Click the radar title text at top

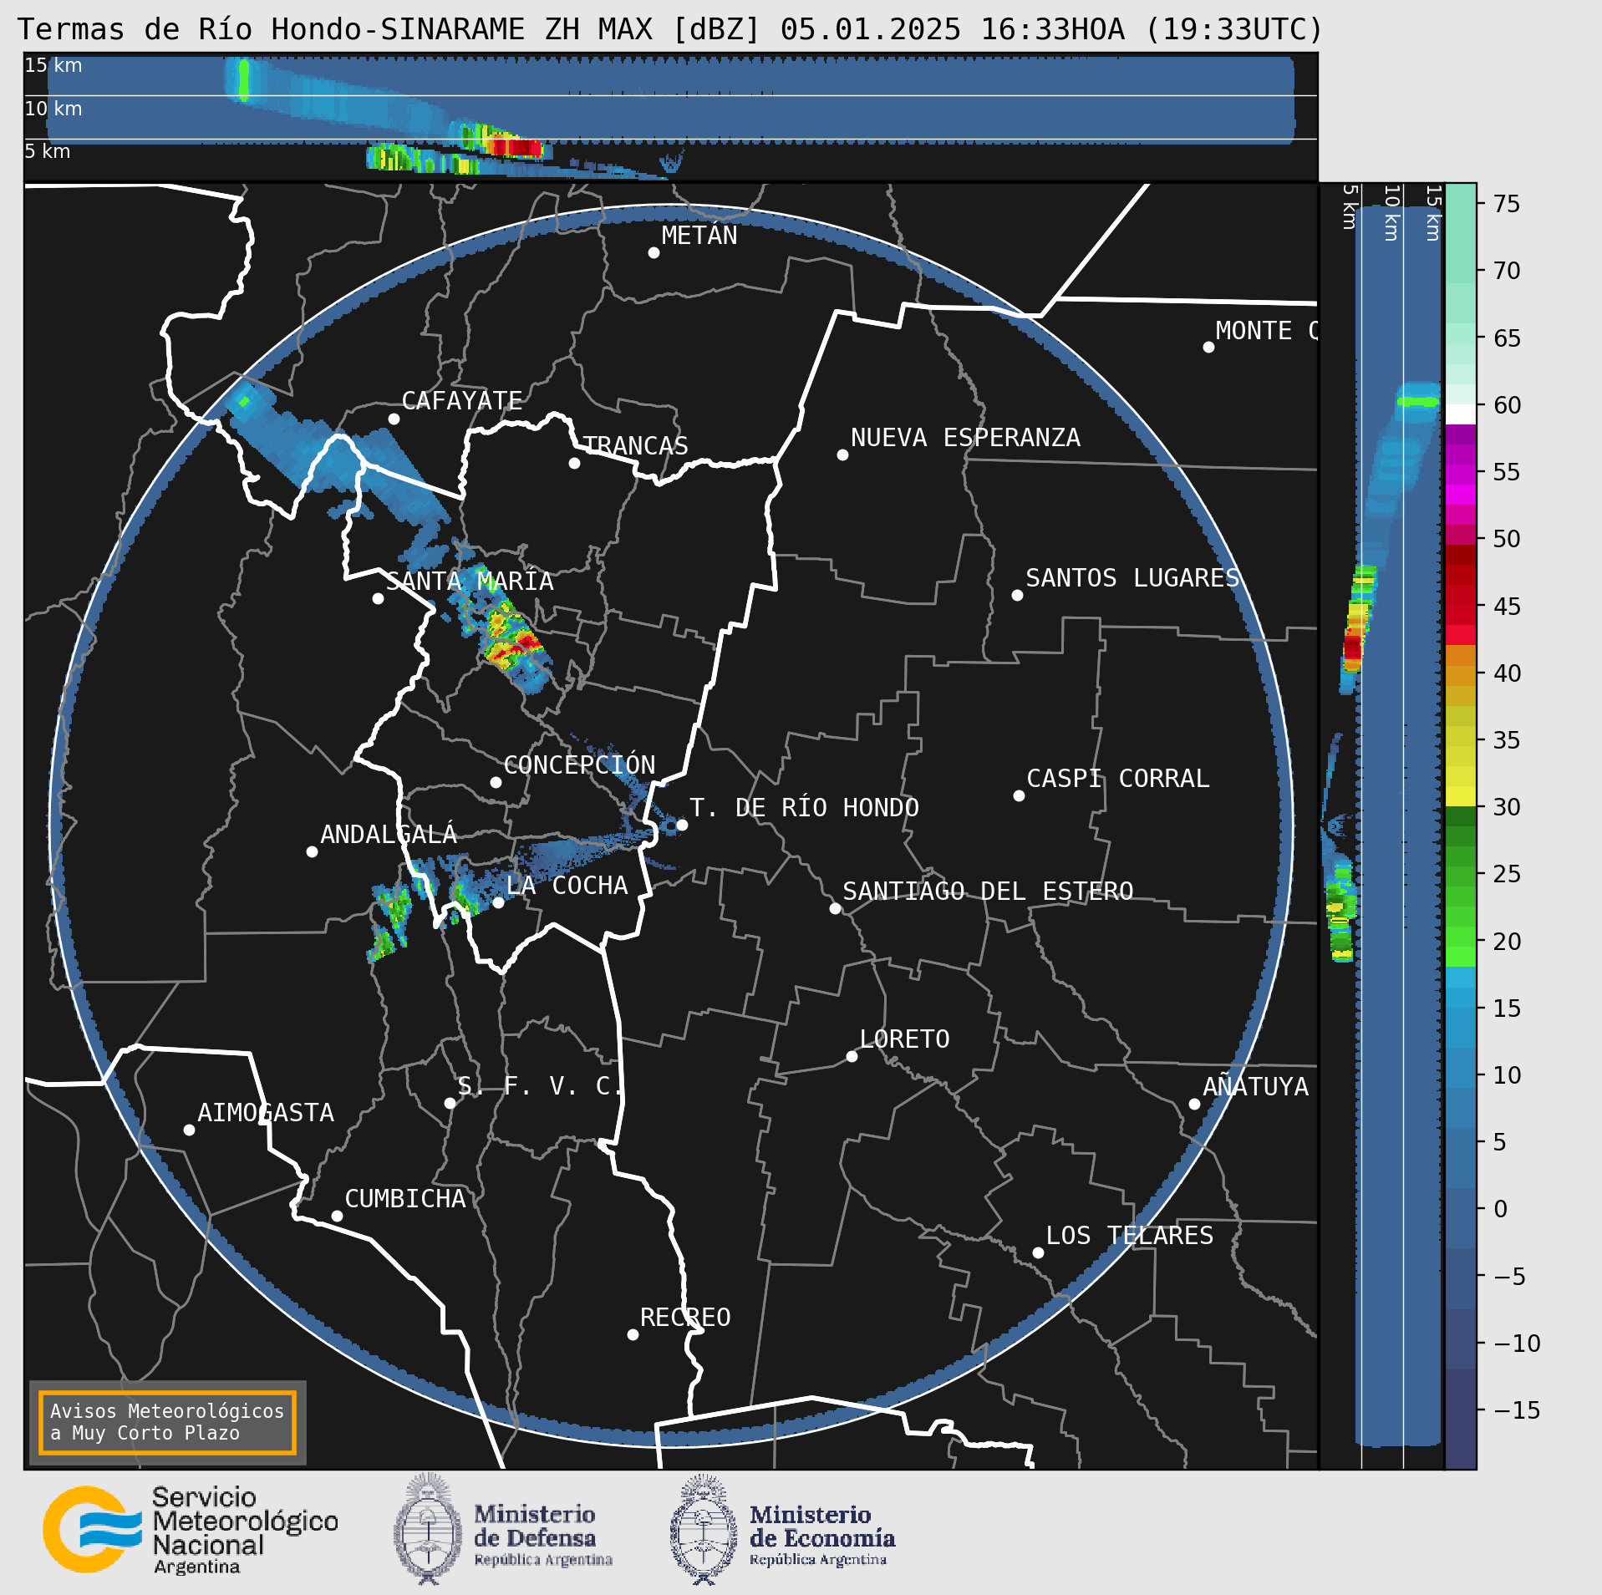[670, 29]
